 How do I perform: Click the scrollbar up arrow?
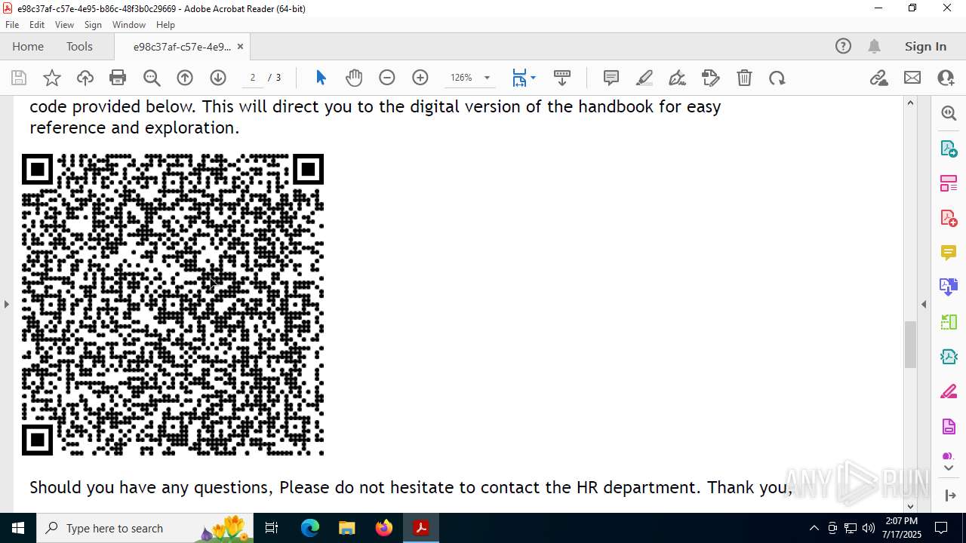910,103
